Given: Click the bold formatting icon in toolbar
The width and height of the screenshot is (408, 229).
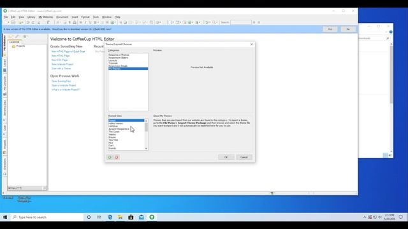Looking at the screenshot, I should click(x=81, y=22).
